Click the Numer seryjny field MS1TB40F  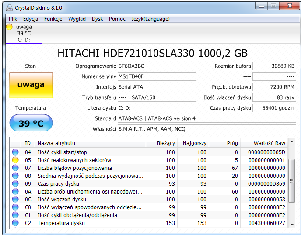157,76
